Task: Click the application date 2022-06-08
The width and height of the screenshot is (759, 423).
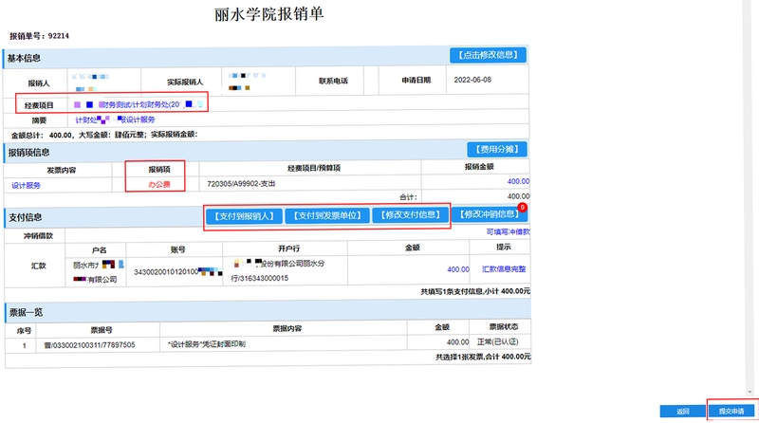Action: click(x=472, y=80)
